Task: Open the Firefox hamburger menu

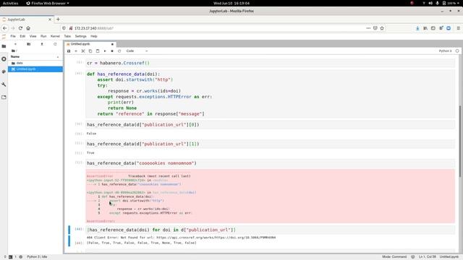Action: pyautogui.click(x=458, y=28)
